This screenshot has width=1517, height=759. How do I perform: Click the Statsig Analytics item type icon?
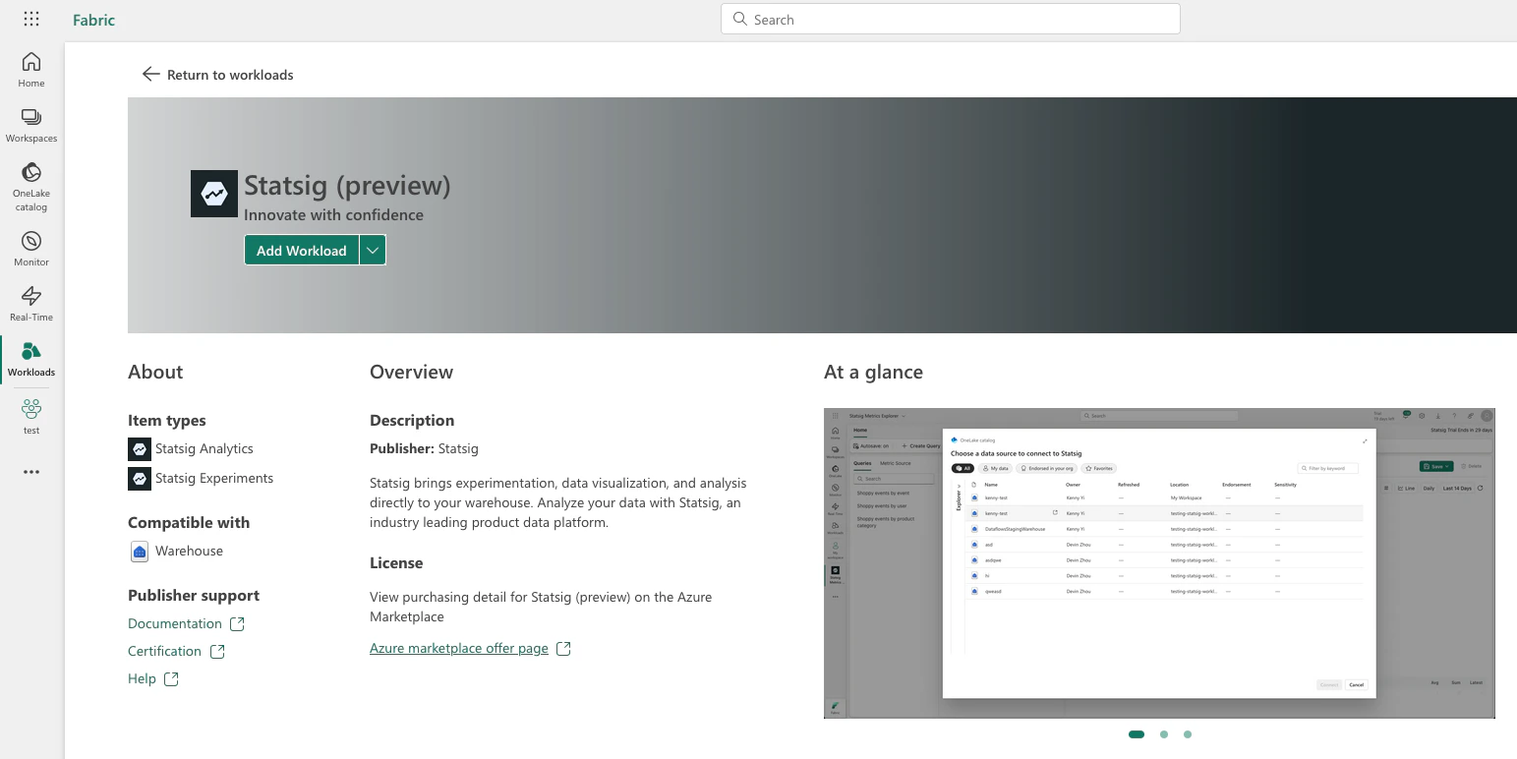click(x=139, y=448)
